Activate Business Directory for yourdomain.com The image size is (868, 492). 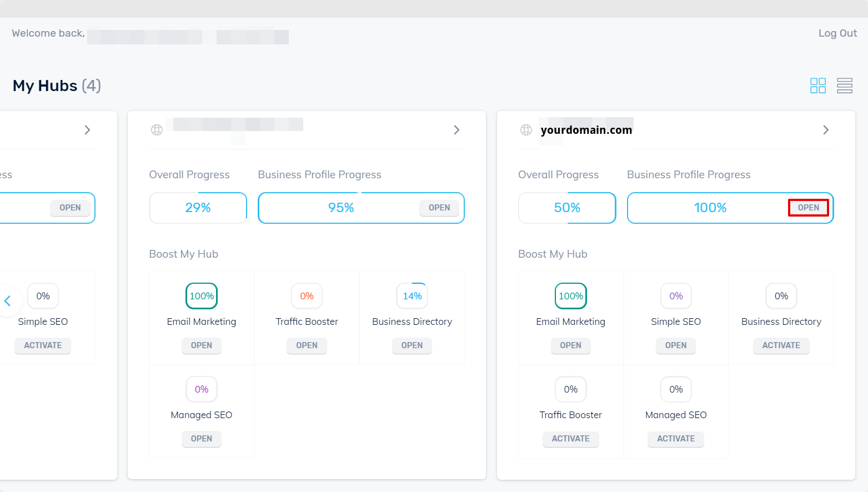click(x=781, y=345)
